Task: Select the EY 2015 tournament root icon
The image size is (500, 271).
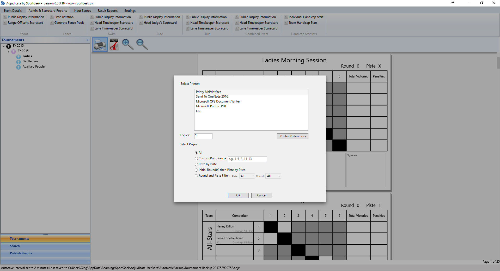Action: pos(9,46)
